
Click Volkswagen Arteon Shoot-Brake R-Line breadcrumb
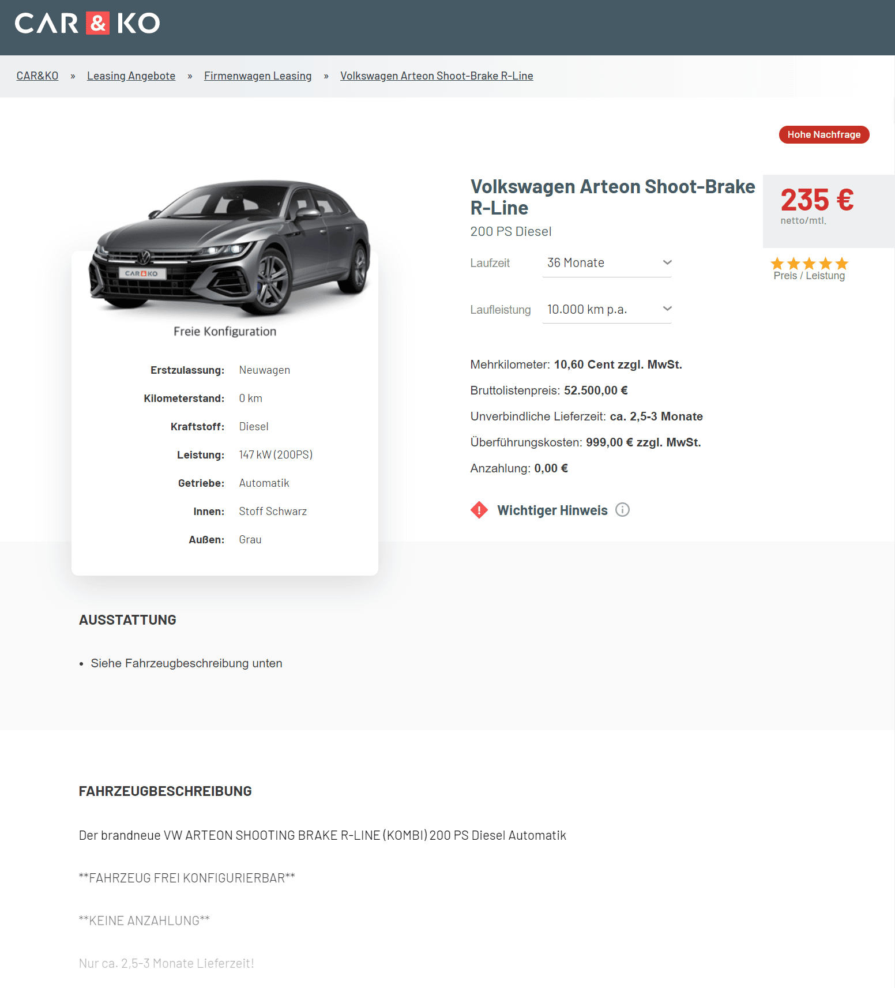pos(437,76)
